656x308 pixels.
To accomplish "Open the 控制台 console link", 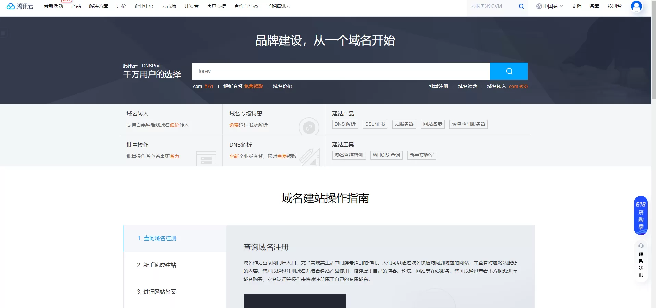I will [615, 6].
